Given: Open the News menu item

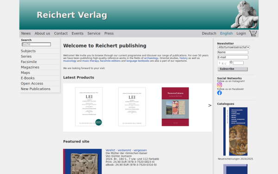Looking at the screenshot, I should tap(26, 33).
